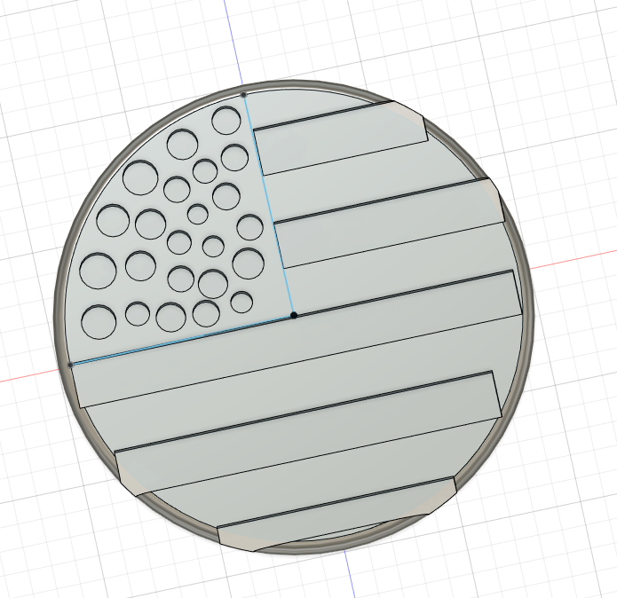617x598 pixels.
Task: Select the black sketch point where blue lines meet
Action: tap(294, 315)
